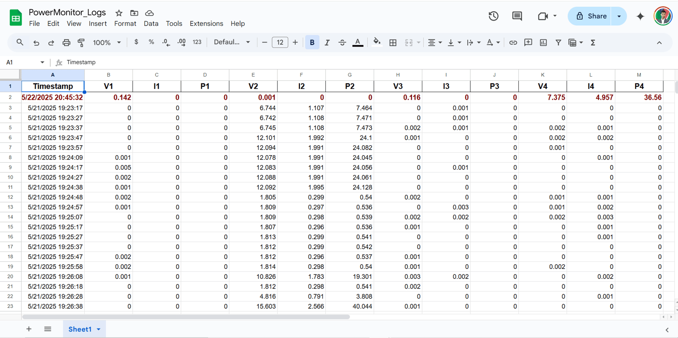Pick a cell fill color

[x=377, y=42]
